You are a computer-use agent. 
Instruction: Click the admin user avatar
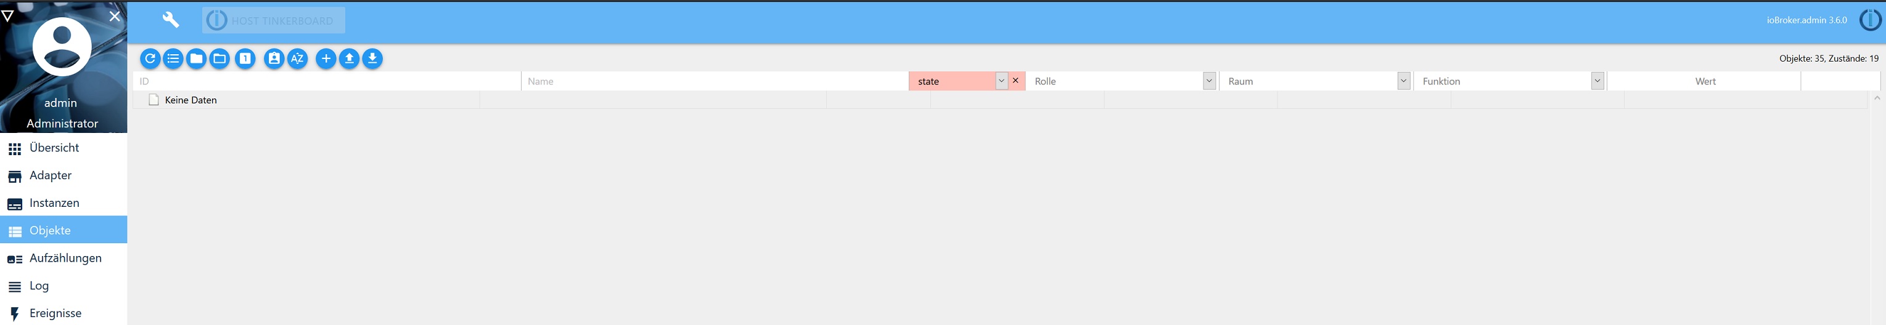point(62,47)
